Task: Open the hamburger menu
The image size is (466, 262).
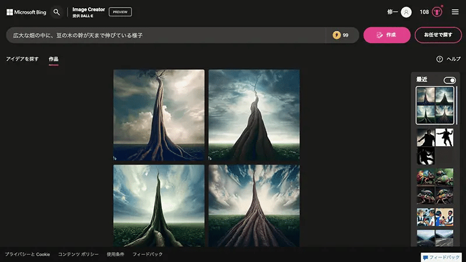Action: tap(455, 12)
